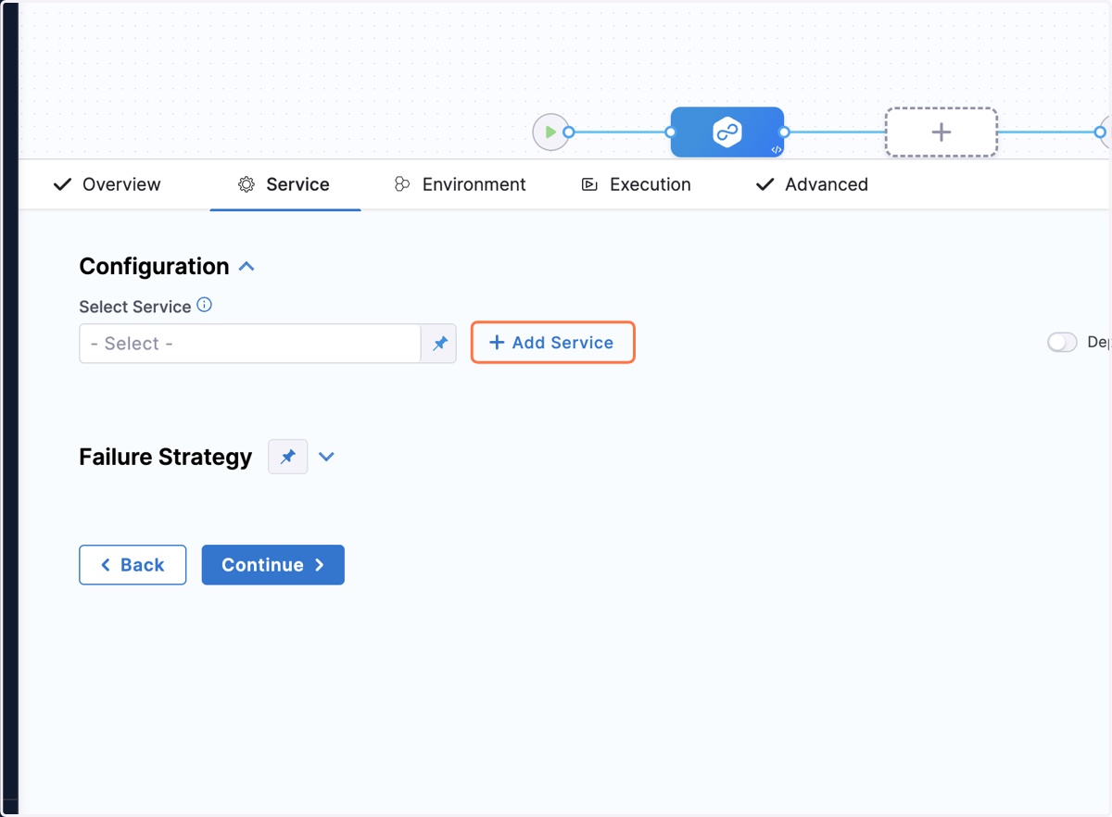Click the Execution tab icon
This screenshot has width=1112, height=817.
[589, 184]
